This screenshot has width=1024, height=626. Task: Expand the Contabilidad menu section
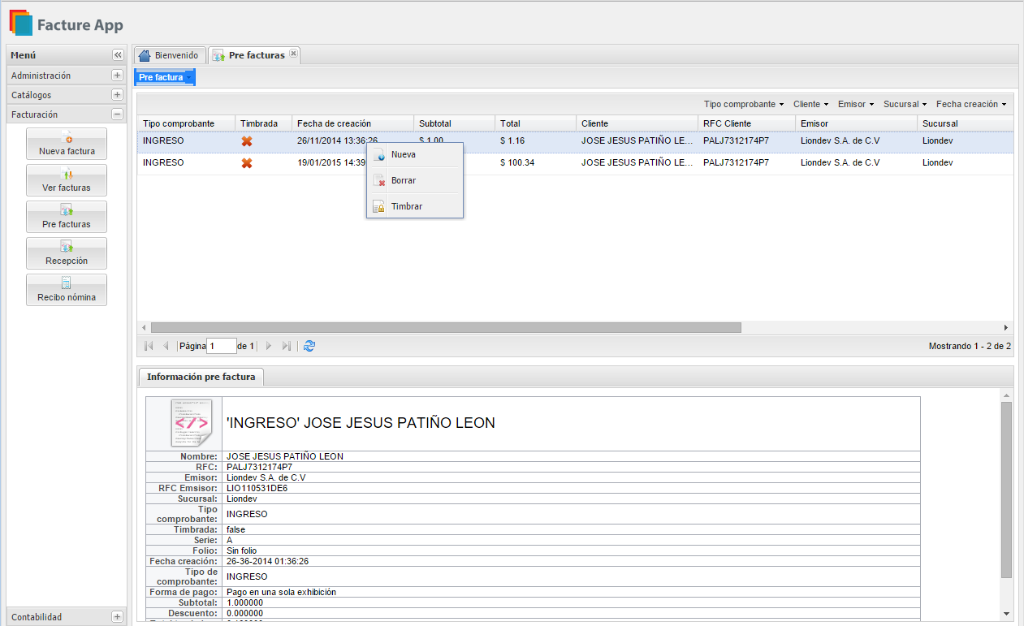point(117,617)
